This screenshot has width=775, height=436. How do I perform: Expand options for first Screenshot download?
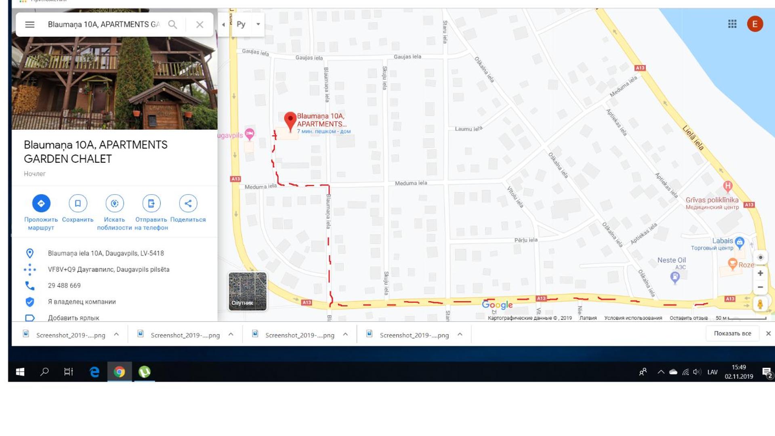[116, 335]
